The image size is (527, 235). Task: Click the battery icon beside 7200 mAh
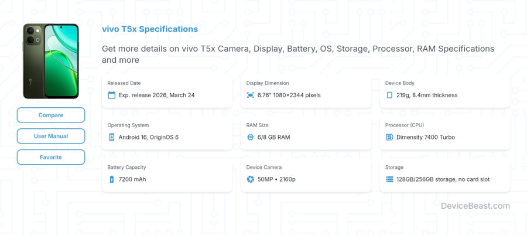coord(112,179)
